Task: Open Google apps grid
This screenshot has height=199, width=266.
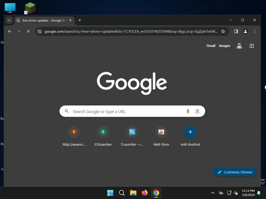Action: 251,46
